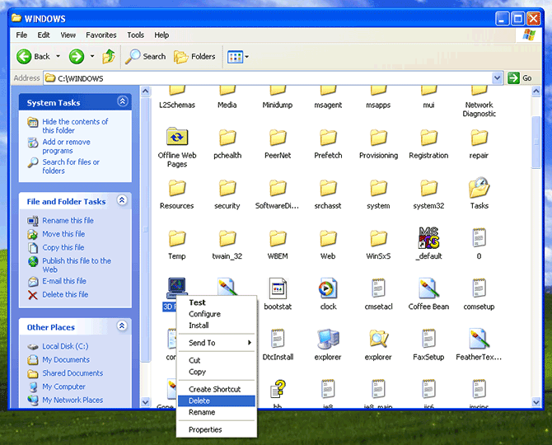The image size is (552, 445).
Task: Select the explorer magnifier folder icon
Action: pos(378,339)
